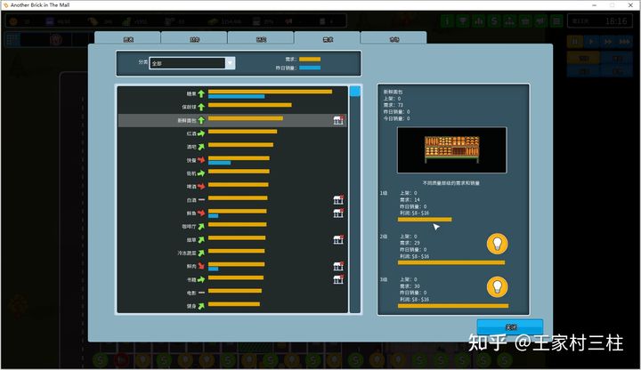Image resolution: width=641 pixels, height=370 pixels.
Task: Select the 咖啡厅 row in the demand list
Action: click(x=231, y=226)
